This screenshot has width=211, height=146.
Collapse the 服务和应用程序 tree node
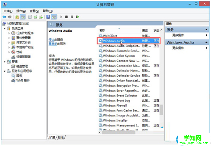(5, 71)
